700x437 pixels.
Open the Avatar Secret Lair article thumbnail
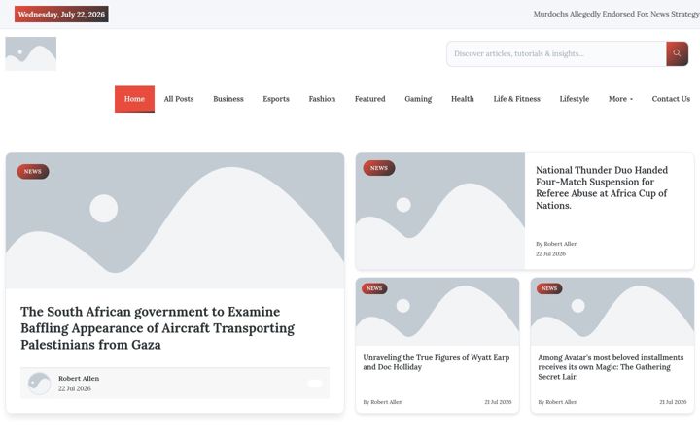[x=612, y=312]
